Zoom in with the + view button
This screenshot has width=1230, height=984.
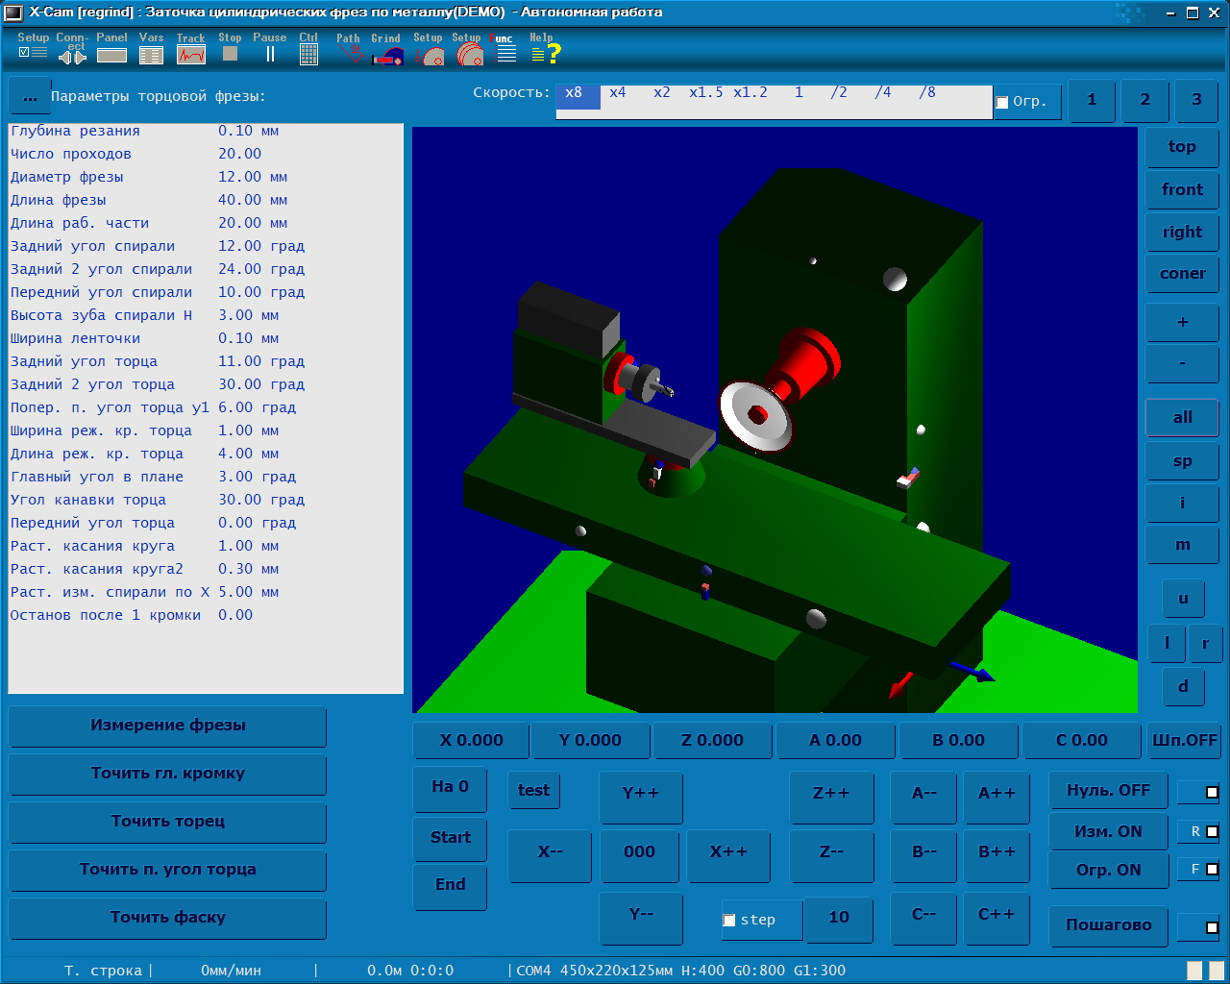(x=1182, y=323)
